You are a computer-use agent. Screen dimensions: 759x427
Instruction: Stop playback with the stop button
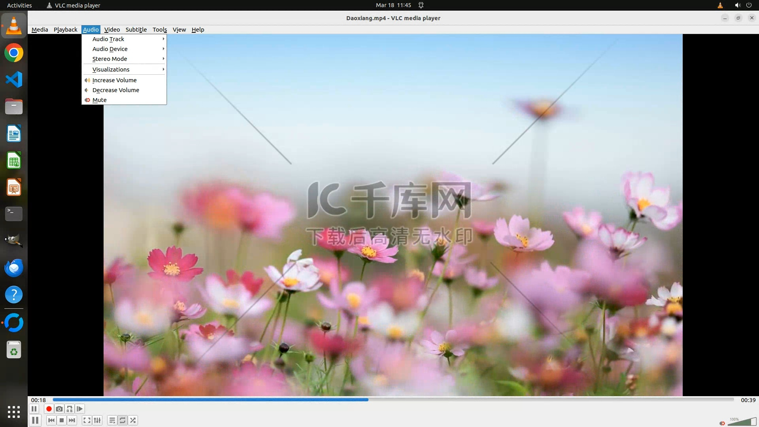click(x=62, y=420)
